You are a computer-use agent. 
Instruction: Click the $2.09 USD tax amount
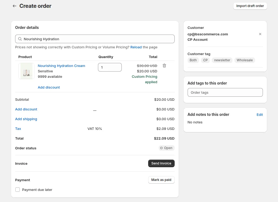pyautogui.click(x=165, y=129)
